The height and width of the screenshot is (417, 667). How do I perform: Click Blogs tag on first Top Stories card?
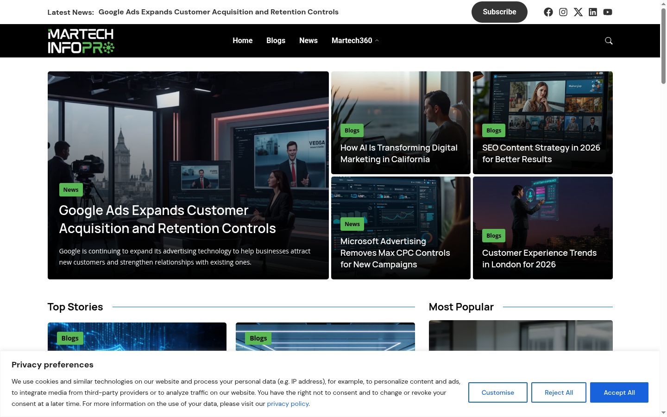coord(70,338)
